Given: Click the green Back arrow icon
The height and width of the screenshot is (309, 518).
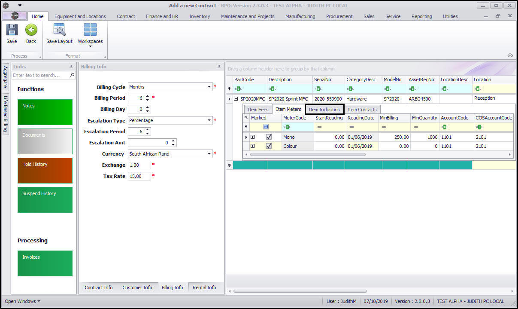Looking at the screenshot, I should pos(31,31).
